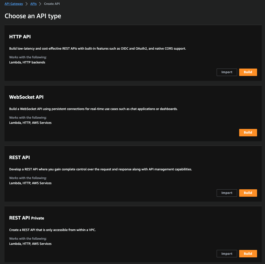Click the REST API Private card title
This screenshot has width=265, height=264.
tap(27, 218)
